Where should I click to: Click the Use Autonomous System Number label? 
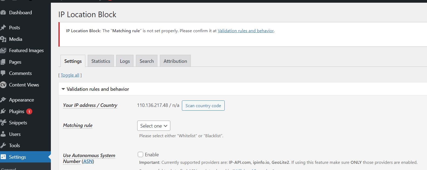89,158
